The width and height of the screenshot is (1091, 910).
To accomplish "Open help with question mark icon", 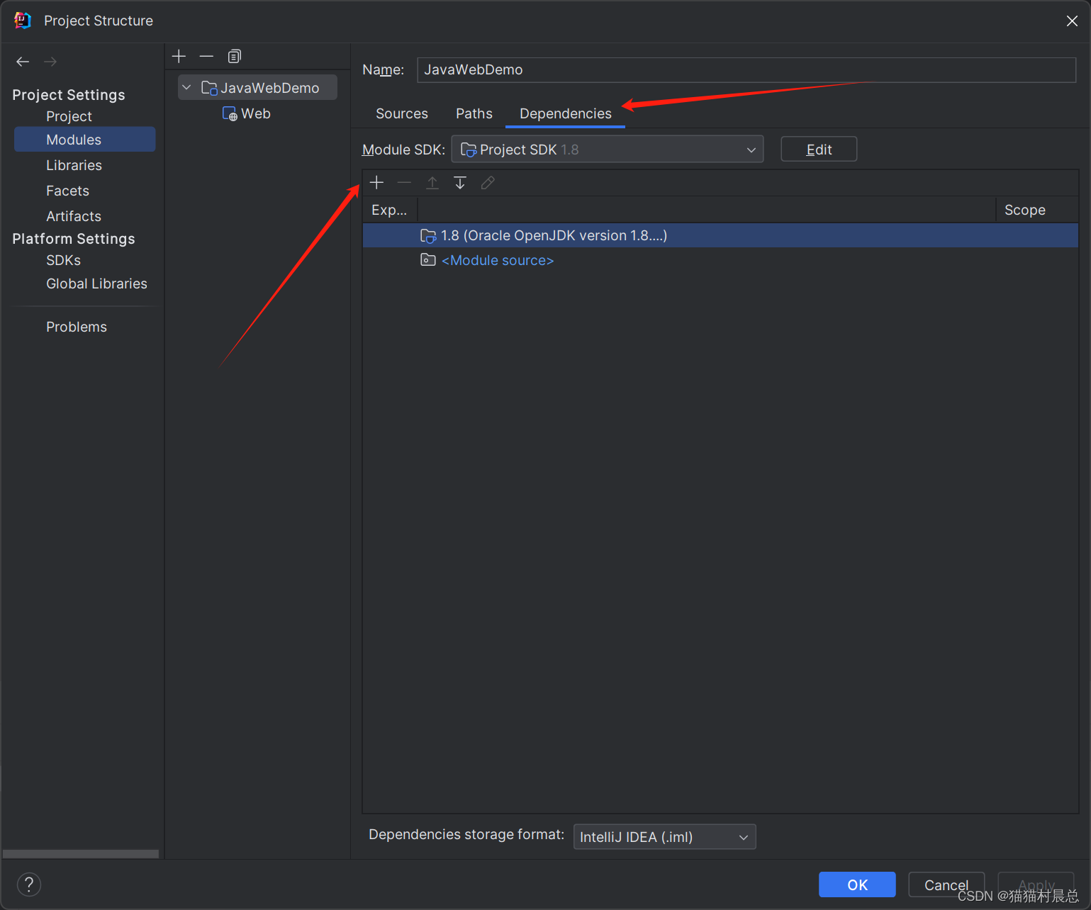I will click(29, 884).
